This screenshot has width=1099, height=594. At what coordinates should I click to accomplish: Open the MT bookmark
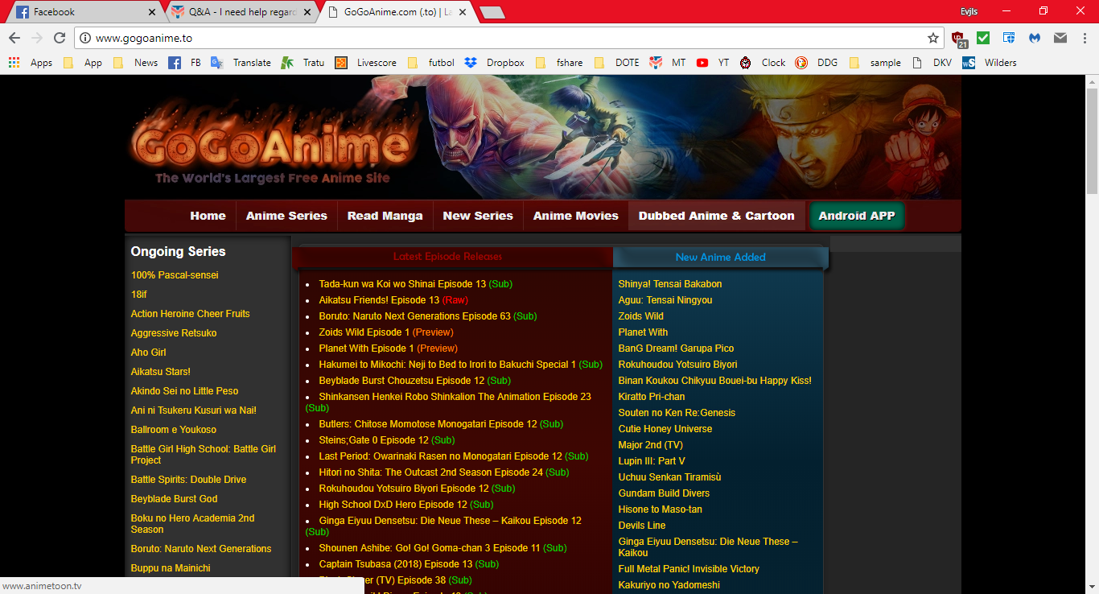click(x=668, y=63)
